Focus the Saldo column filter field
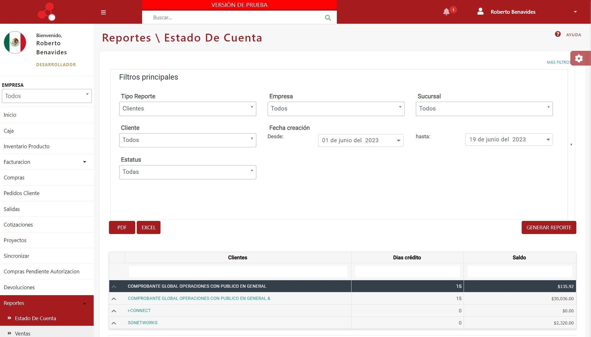This screenshot has height=337, width=591. point(520,271)
